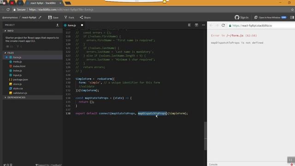Fork the project with the Fork button
Image resolution: width=295 pixels, height=166 pixels.
[69, 18]
